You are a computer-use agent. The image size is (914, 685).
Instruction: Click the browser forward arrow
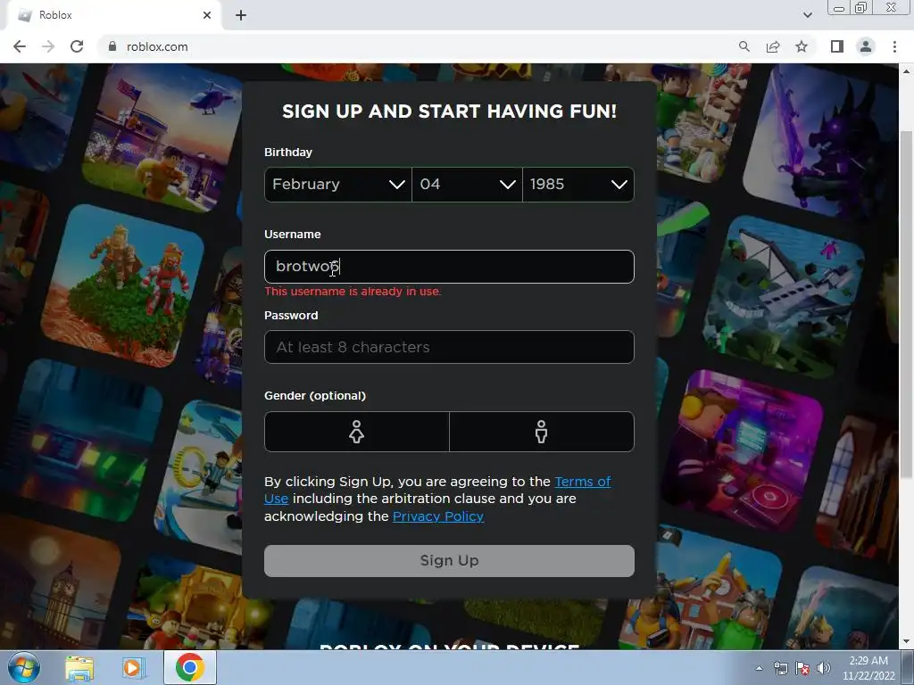[x=48, y=46]
